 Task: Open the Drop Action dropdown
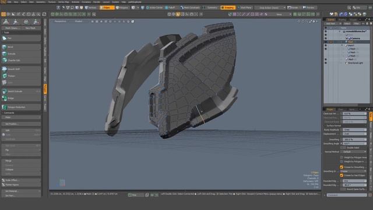click(x=270, y=8)
